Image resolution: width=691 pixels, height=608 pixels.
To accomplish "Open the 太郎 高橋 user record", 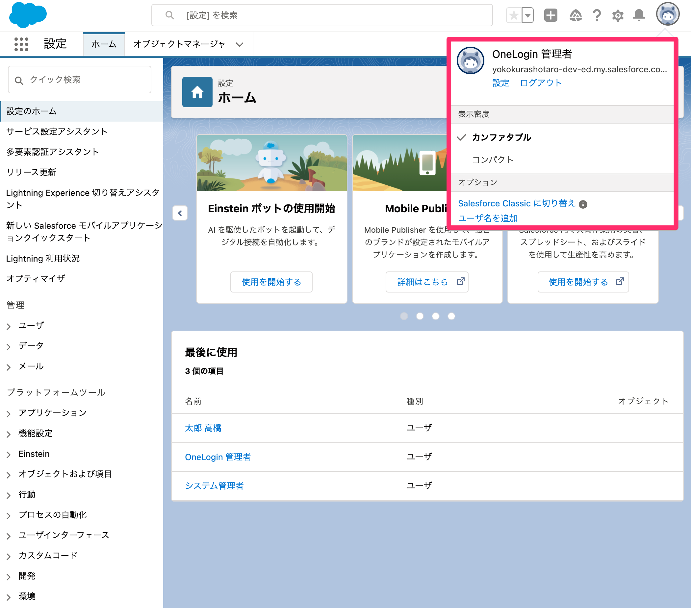I will [x=203, y=429].
